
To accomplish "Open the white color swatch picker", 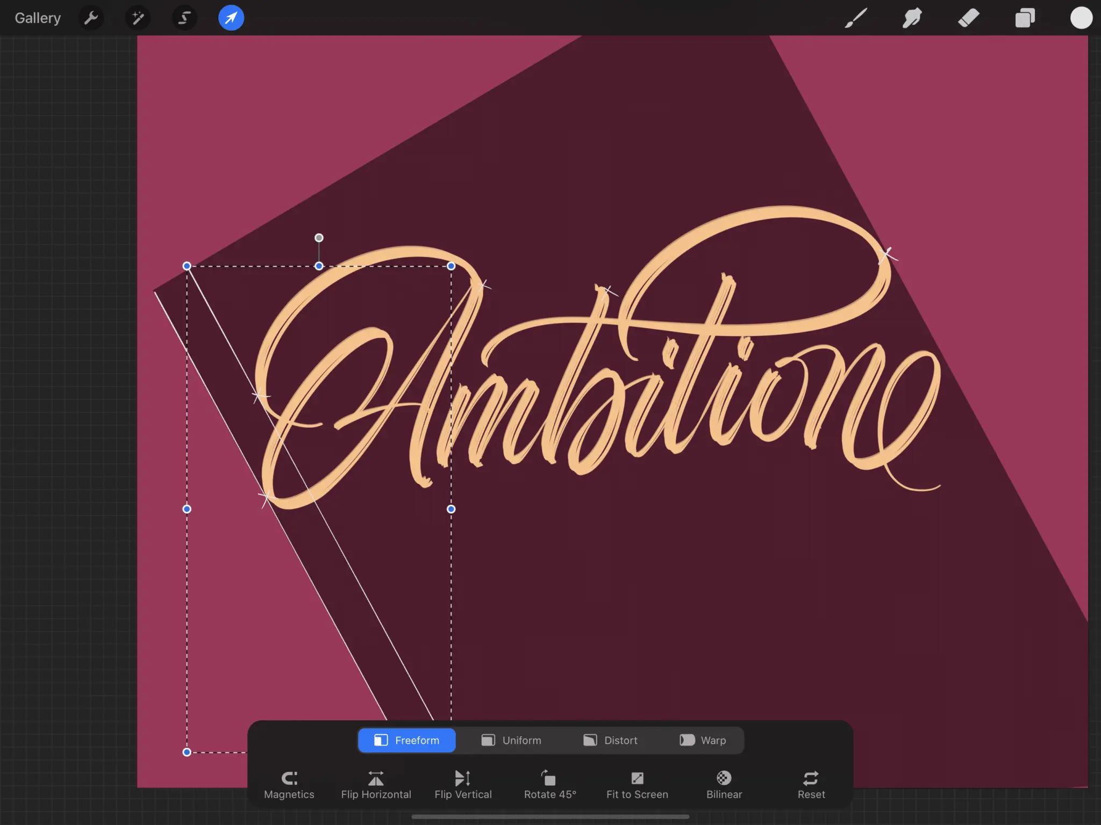I will (1081, 18).
